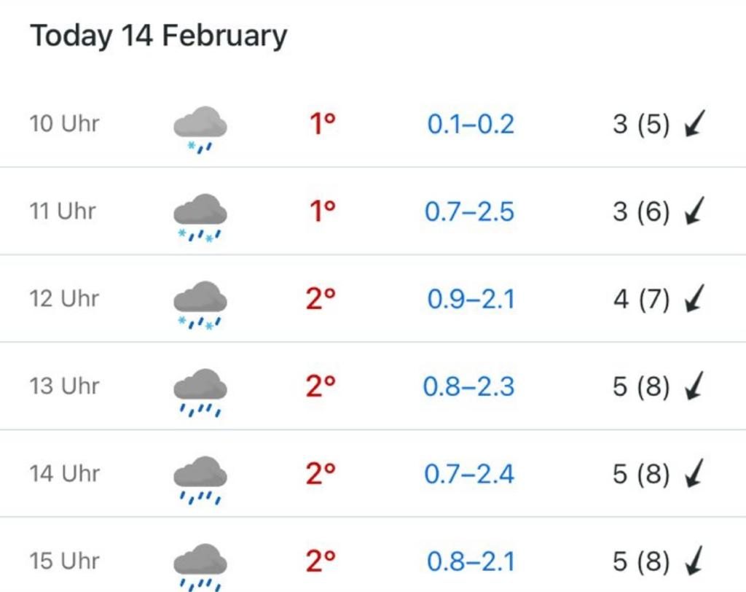Click the wind arrow in the 14 Uhr row
746x592 pixels.
coord(694,473)
